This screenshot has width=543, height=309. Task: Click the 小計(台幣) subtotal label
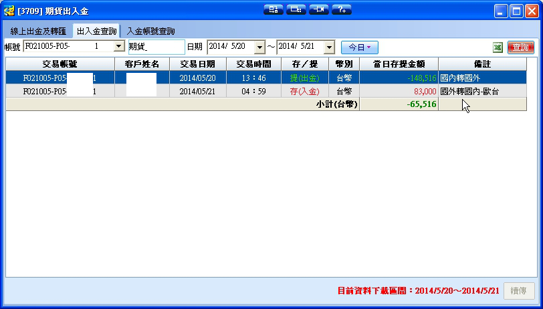(336, 104)
